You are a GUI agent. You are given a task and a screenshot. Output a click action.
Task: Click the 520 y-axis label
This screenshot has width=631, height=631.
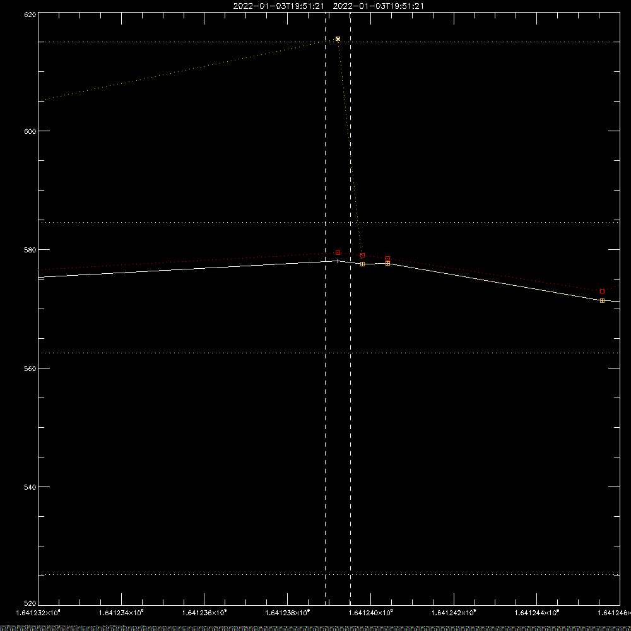coord(30,603)
